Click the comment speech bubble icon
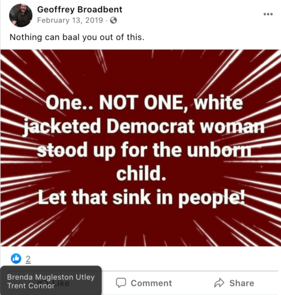The image size is (281, 295). pyautogui.click(x=121, y=283)
